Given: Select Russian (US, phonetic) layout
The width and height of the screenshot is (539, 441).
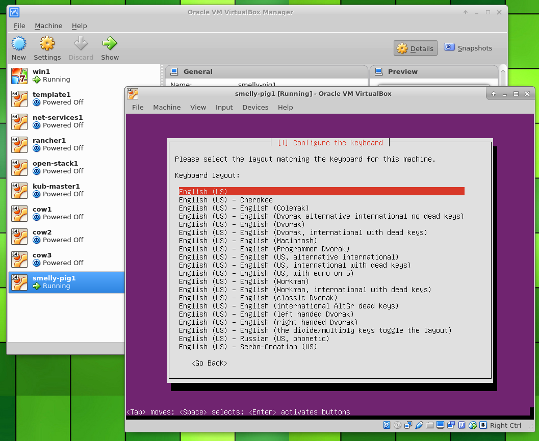Looking at the screenshot, I should (254, 339).
